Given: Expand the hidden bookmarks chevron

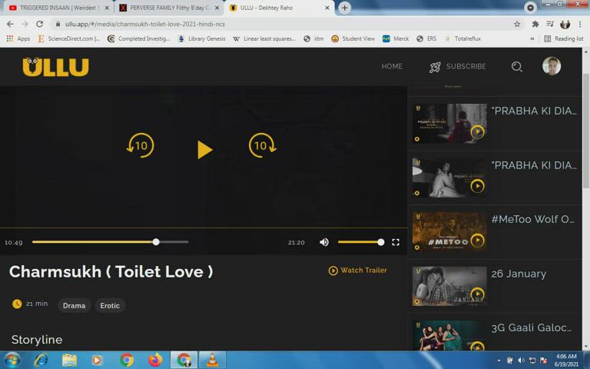Looking at the screenshot, I should 532,38.
